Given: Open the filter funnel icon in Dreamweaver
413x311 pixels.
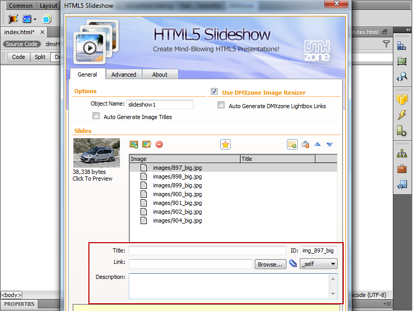Looking at the screenshot, I should coord(386,44).
